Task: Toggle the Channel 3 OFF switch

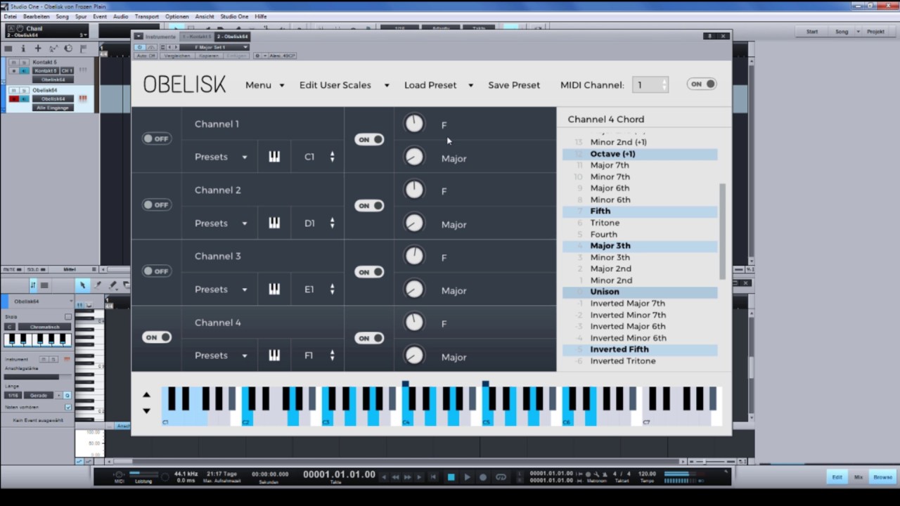Action: coord(156,271)
